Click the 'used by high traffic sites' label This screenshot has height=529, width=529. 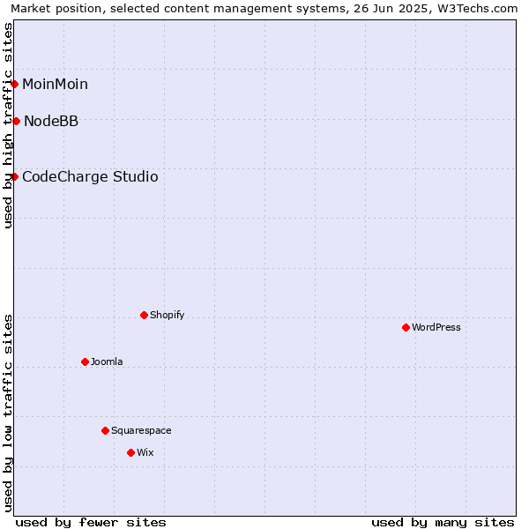pyautogui.click(x=8, y=125)
